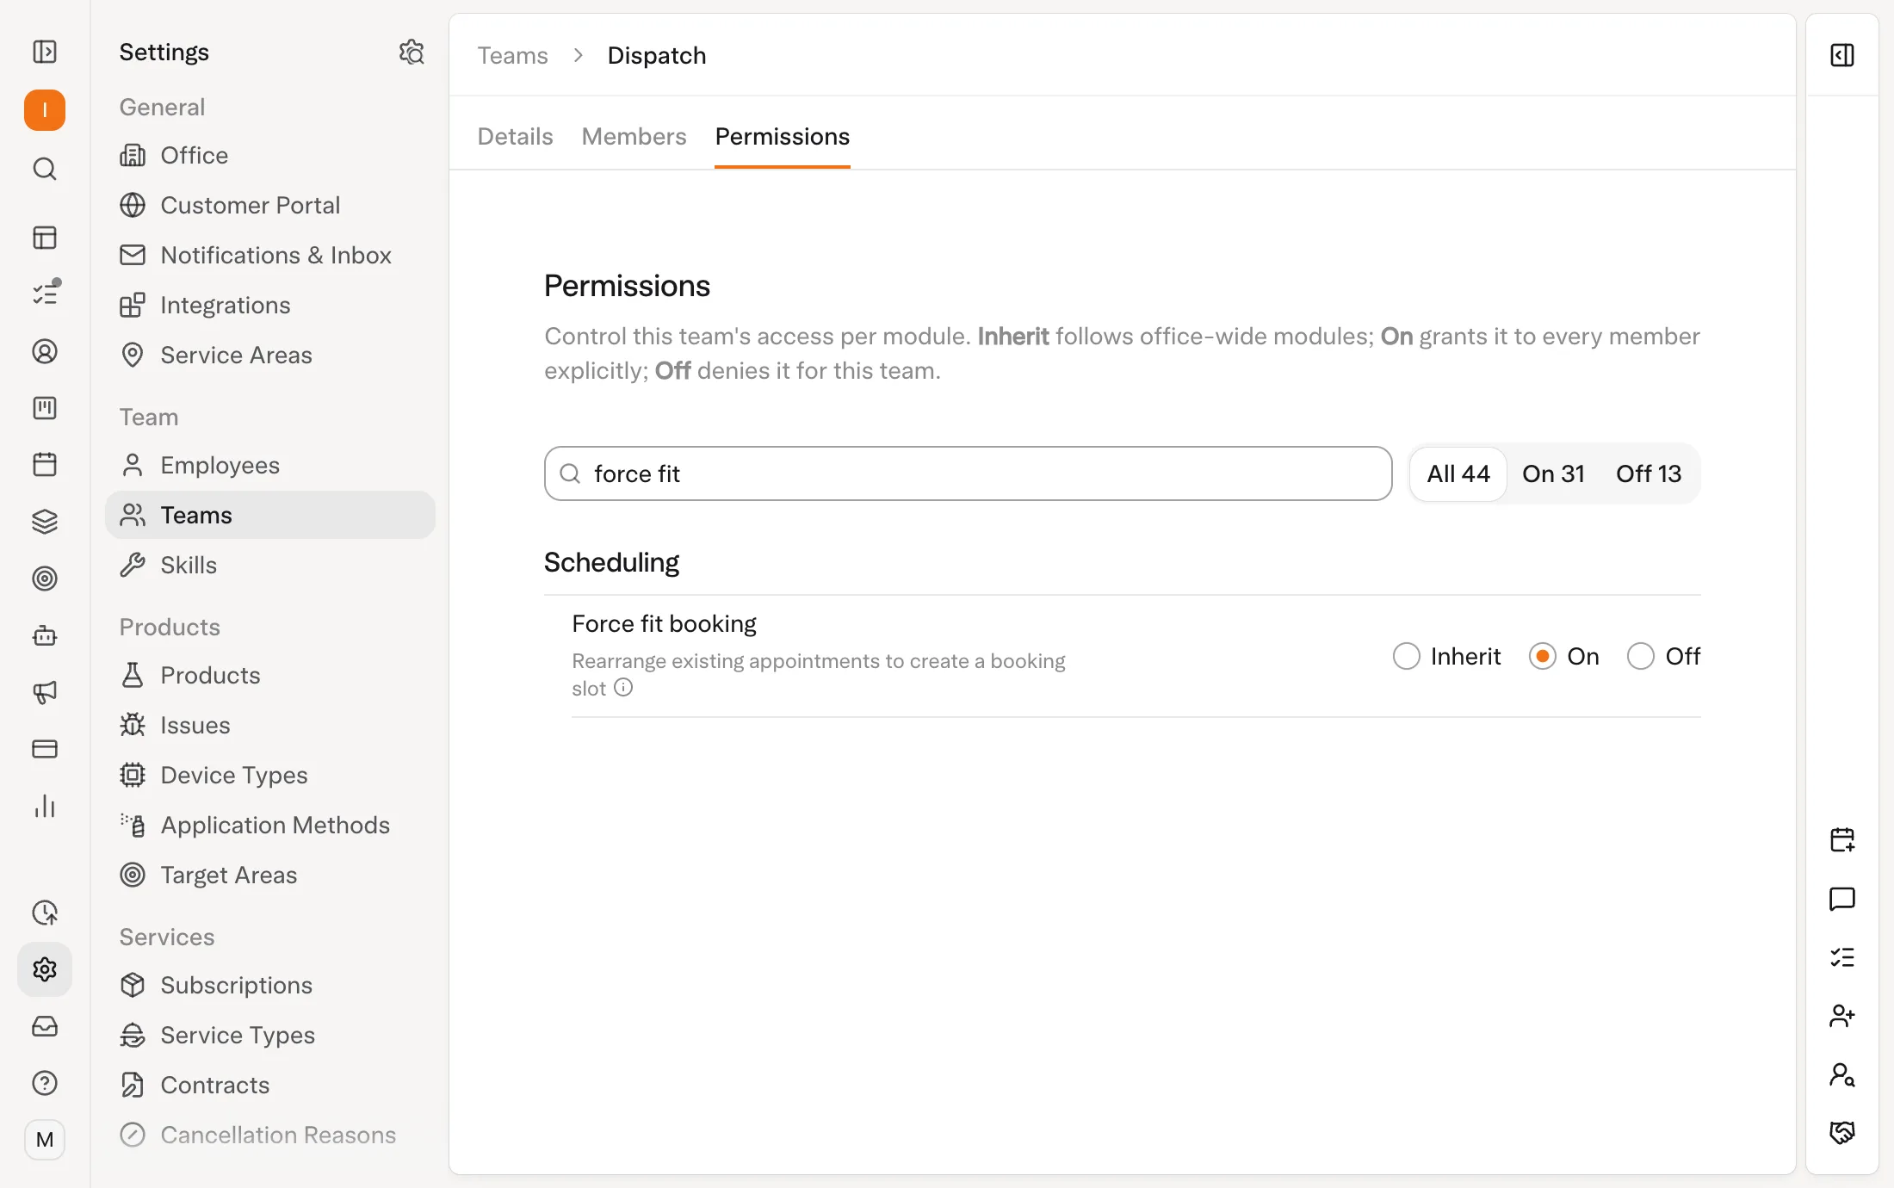Open Notifications & Inbox settings

pos(270,255)
